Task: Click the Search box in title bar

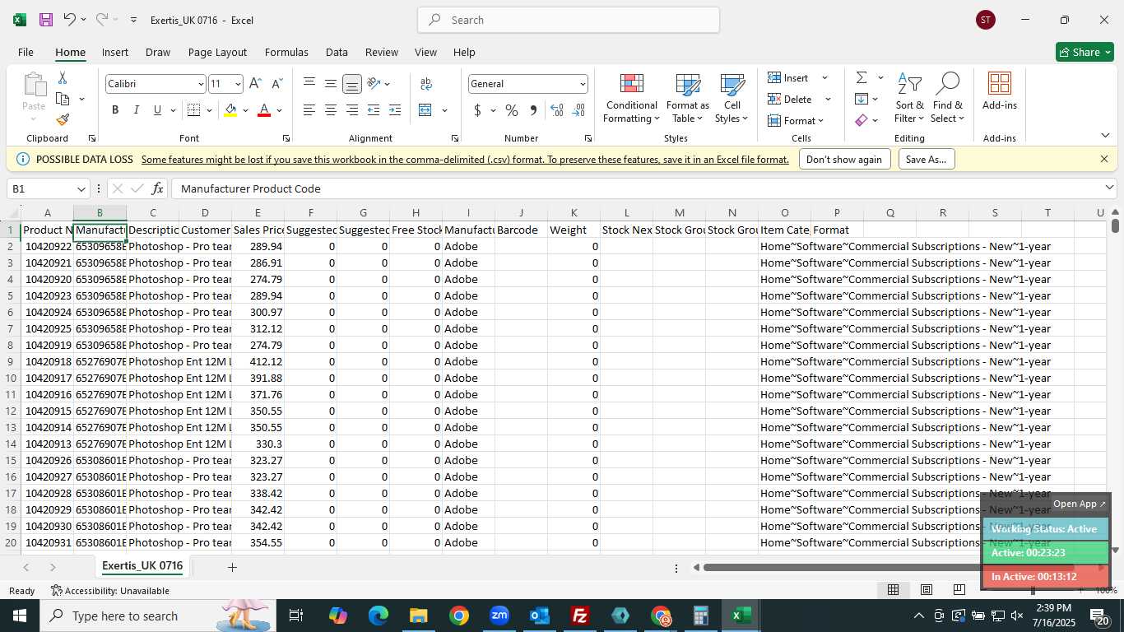Action: 569,20
